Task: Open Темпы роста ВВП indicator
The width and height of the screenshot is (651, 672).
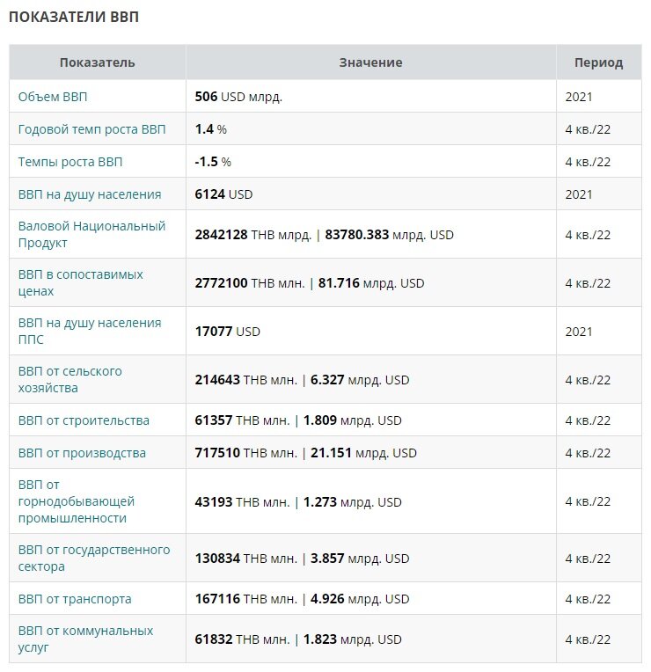Action: 70,162
